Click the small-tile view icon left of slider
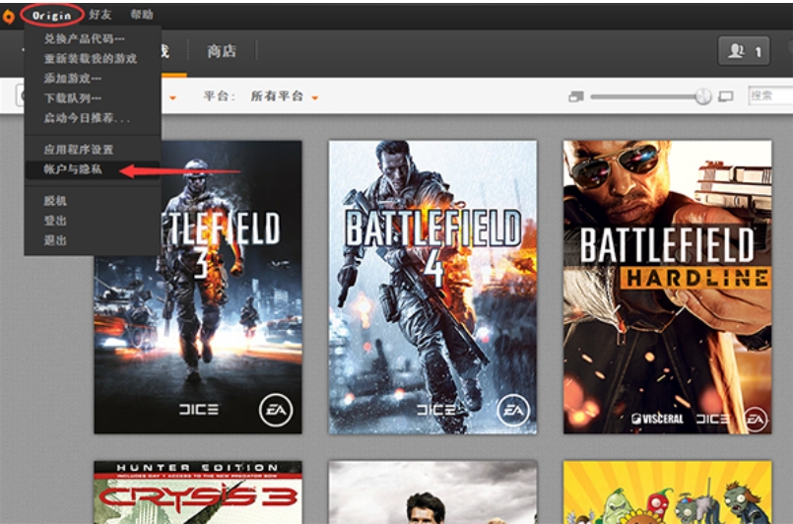The width and height of the screenshot is (793, 524). pos(576,97)
